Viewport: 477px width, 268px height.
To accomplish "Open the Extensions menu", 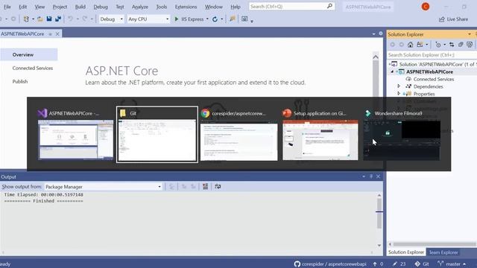I will point(186,7).
